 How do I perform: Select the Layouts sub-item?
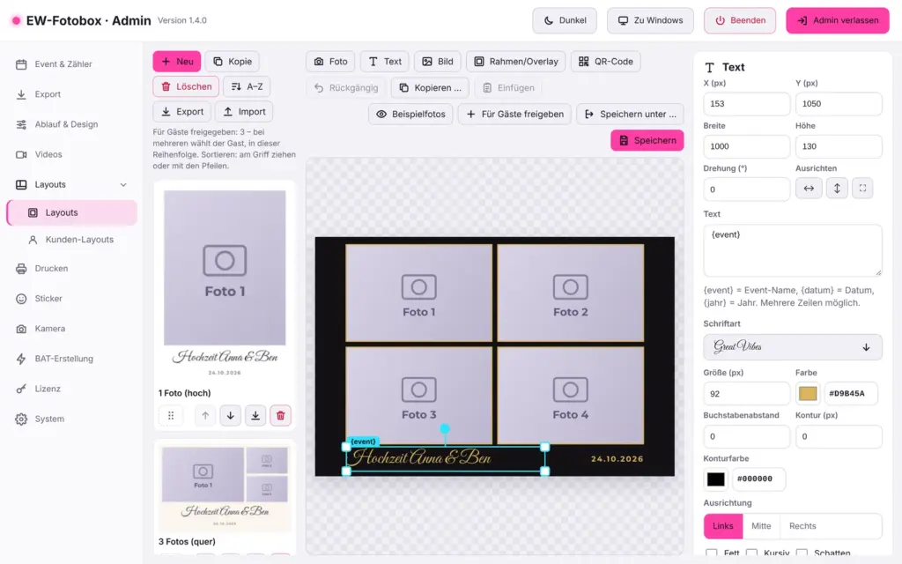coord(72,212)
